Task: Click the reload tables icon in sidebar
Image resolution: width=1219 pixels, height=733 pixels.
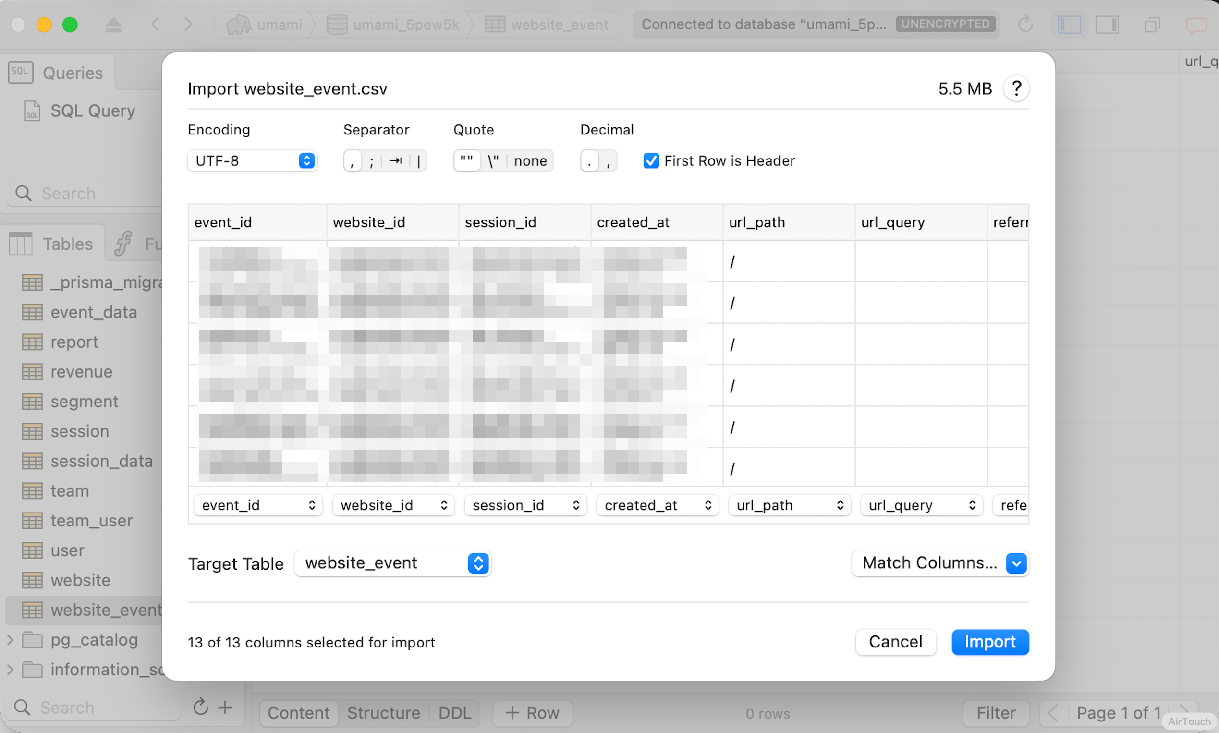Action: click(x=201, y=708)
